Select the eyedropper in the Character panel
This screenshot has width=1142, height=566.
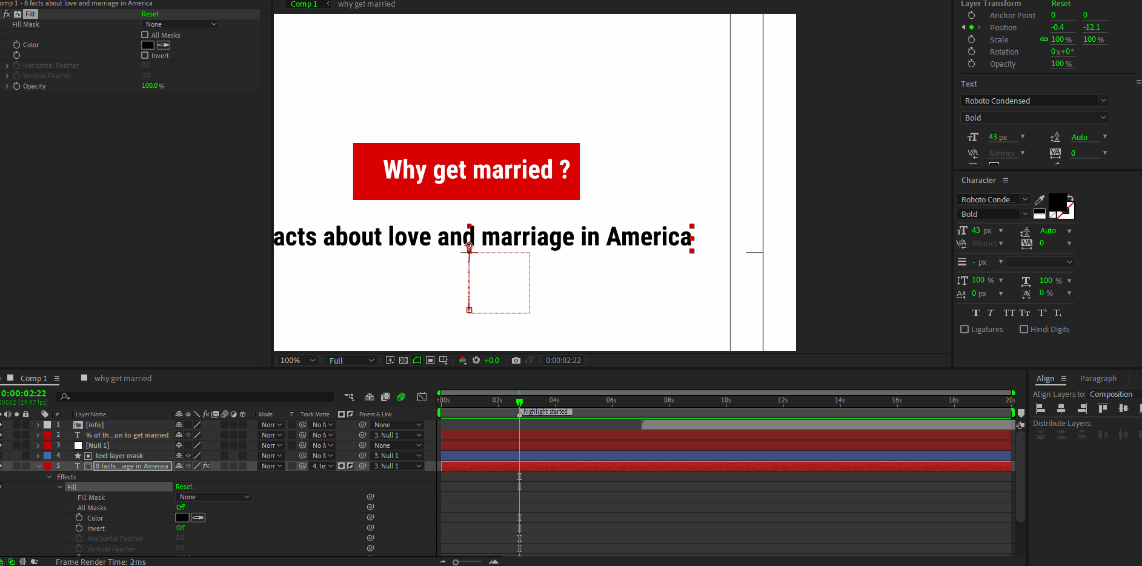[1040, 199]
